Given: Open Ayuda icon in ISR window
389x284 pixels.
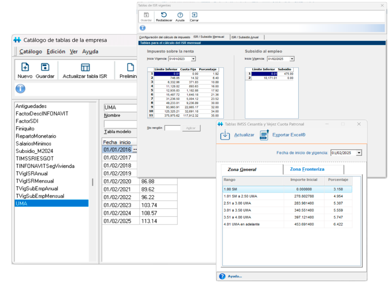Looking at the screenshot, I should [180, 15].
